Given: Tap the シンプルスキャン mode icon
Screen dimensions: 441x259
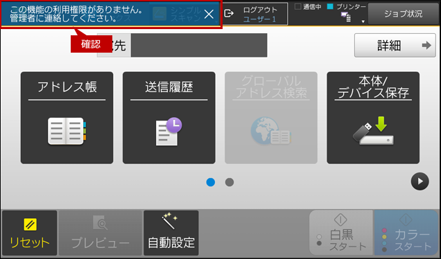Looking at the screenshot, I should point(159,14).
